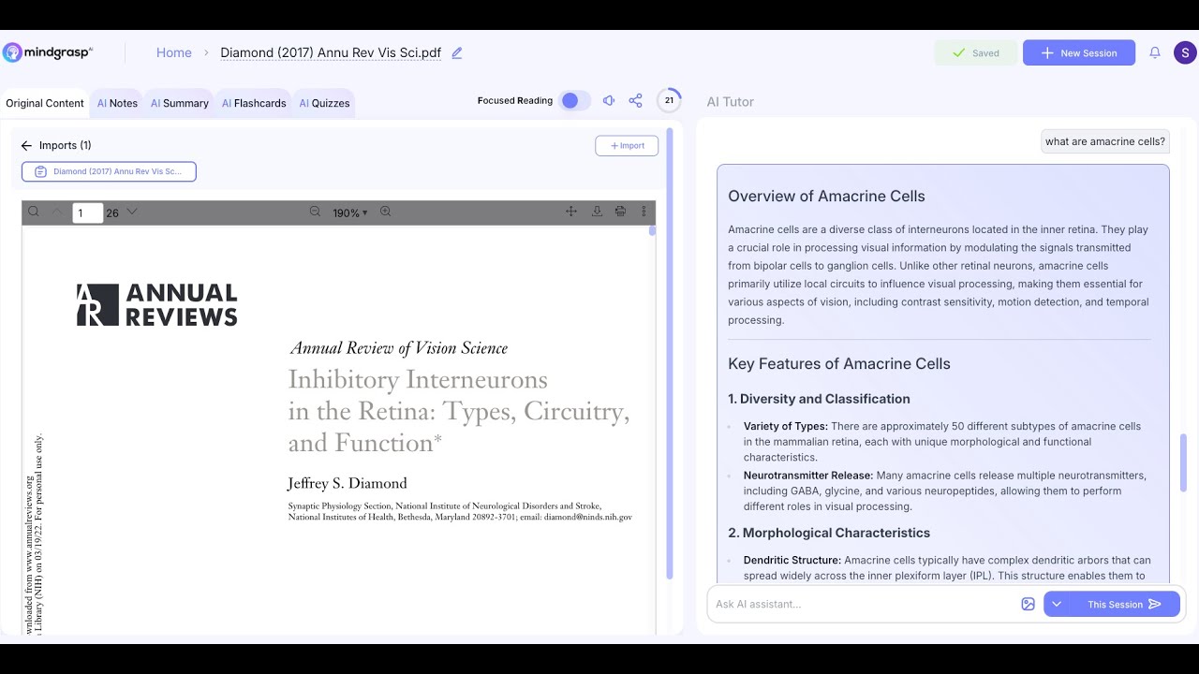This screenshot has width=1199, height=674.
Task: Click the Diamond (2017) Annu Rev Vis Sci.pdf title
Action: [x=331, y=52]
